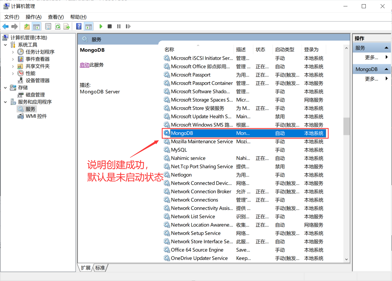Expand Performance (性能) node arrow
This screenshot has width=392, height=281.
pyautogui.click(x=13, y=74)
